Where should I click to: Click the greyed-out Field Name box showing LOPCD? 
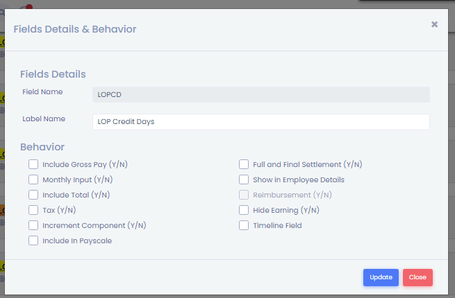(x=260, y=94)
